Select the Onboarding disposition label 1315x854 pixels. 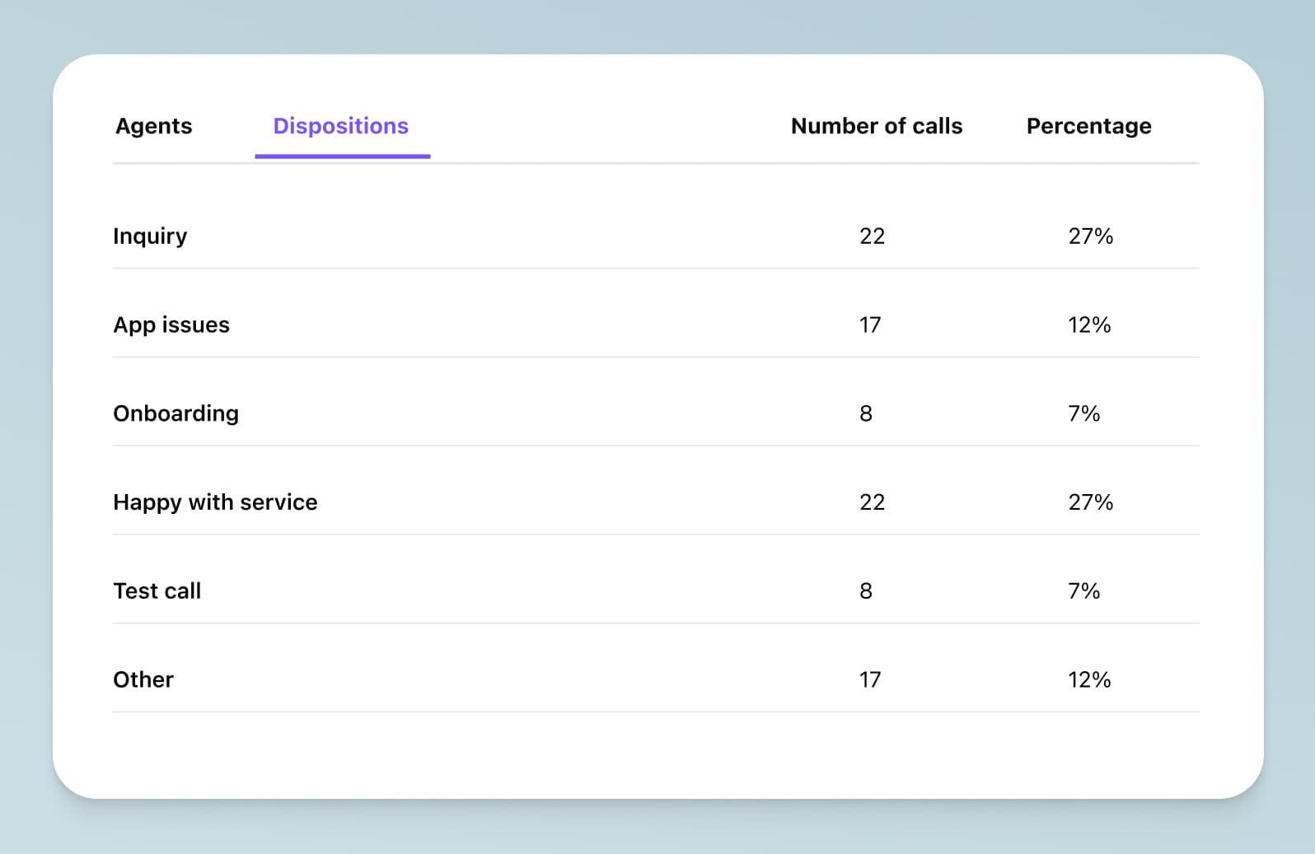click(x=175, y=413)
